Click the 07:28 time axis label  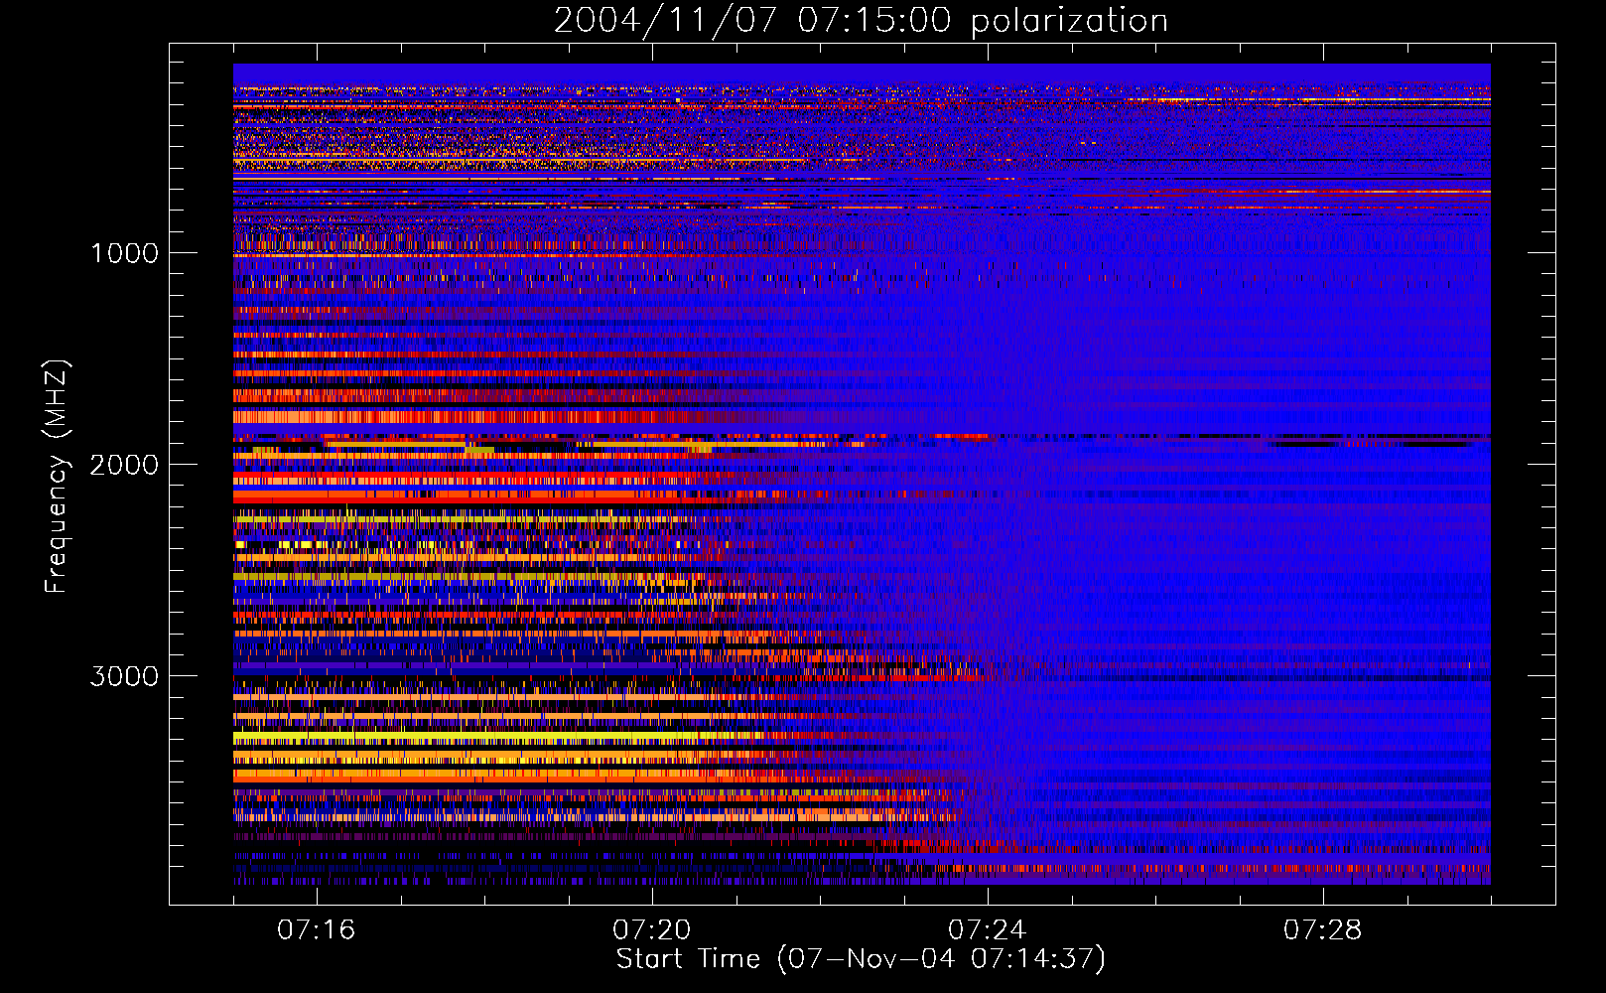coord(1323,929)
